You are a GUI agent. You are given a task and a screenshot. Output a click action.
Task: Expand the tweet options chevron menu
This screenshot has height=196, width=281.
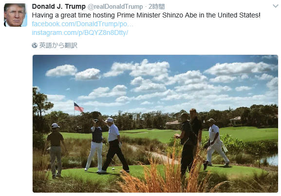pos(275,6)
